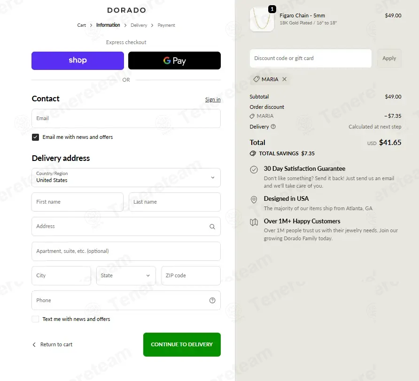Click the Figaro Chain - 5mm title
This screenshot has width=419, height=381.
(302, 15)
